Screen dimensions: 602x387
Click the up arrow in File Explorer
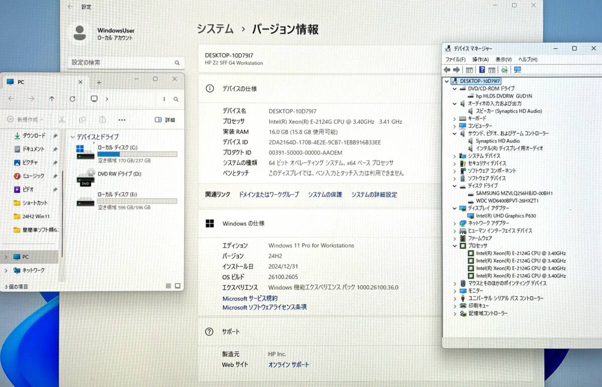pos(52,99)
